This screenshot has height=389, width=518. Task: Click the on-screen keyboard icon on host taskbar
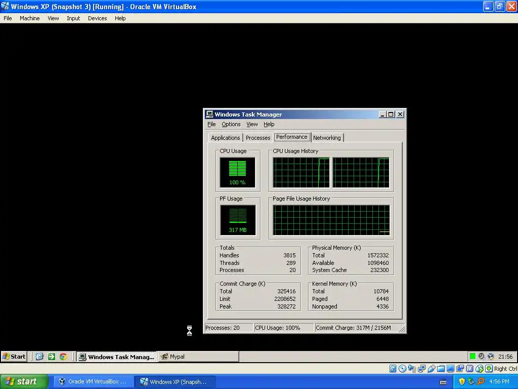click(443, 382)
